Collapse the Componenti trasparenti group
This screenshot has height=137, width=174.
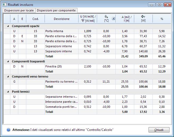click(x=8, y=61)
